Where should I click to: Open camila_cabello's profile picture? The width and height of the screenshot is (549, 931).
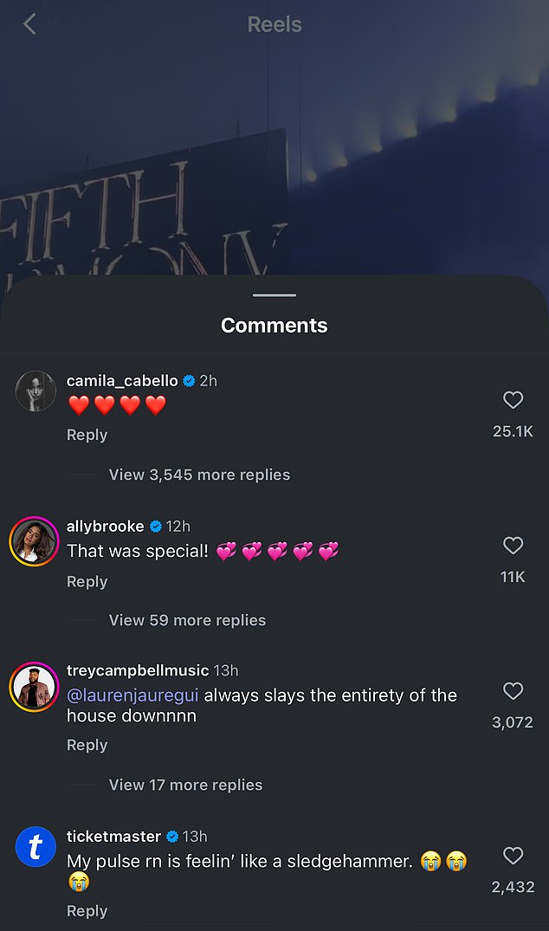[x=36, y=391]
